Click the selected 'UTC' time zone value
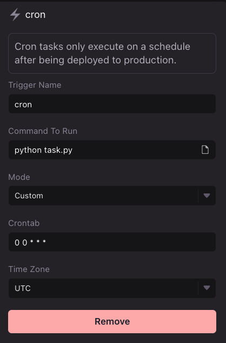This screenshot has width=226, height=343. click(23, 288)
